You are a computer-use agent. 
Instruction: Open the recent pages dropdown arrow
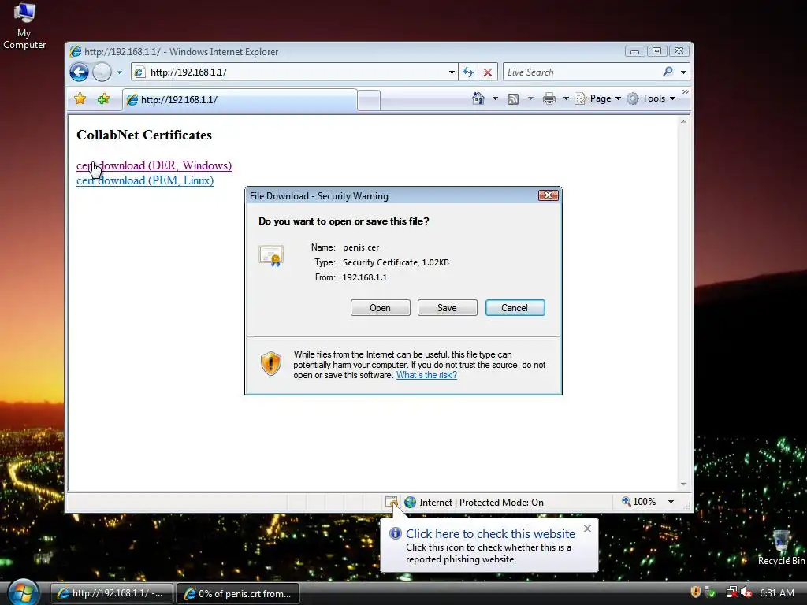120,72
